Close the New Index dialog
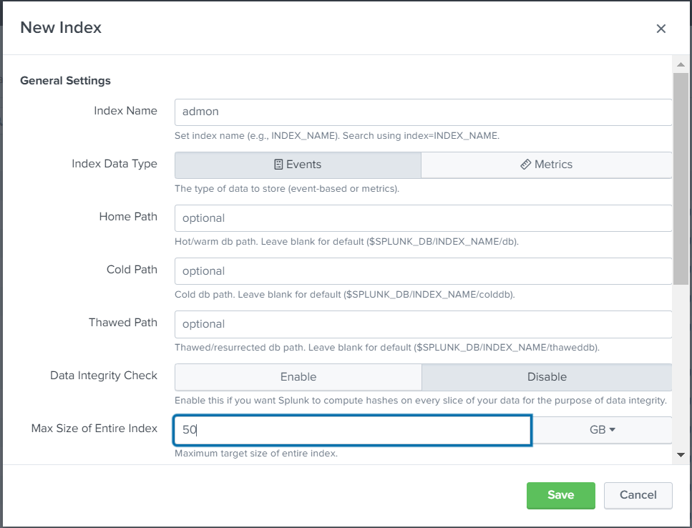Image resolution: width=692 pixels, height=528 pixels. click(x=661, y=29)
